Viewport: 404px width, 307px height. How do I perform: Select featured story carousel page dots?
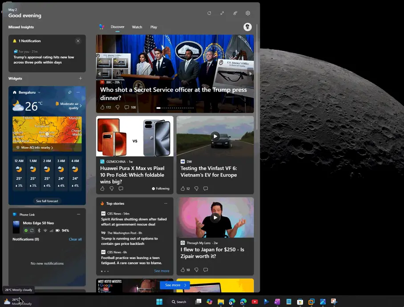(x=175, y=108)
